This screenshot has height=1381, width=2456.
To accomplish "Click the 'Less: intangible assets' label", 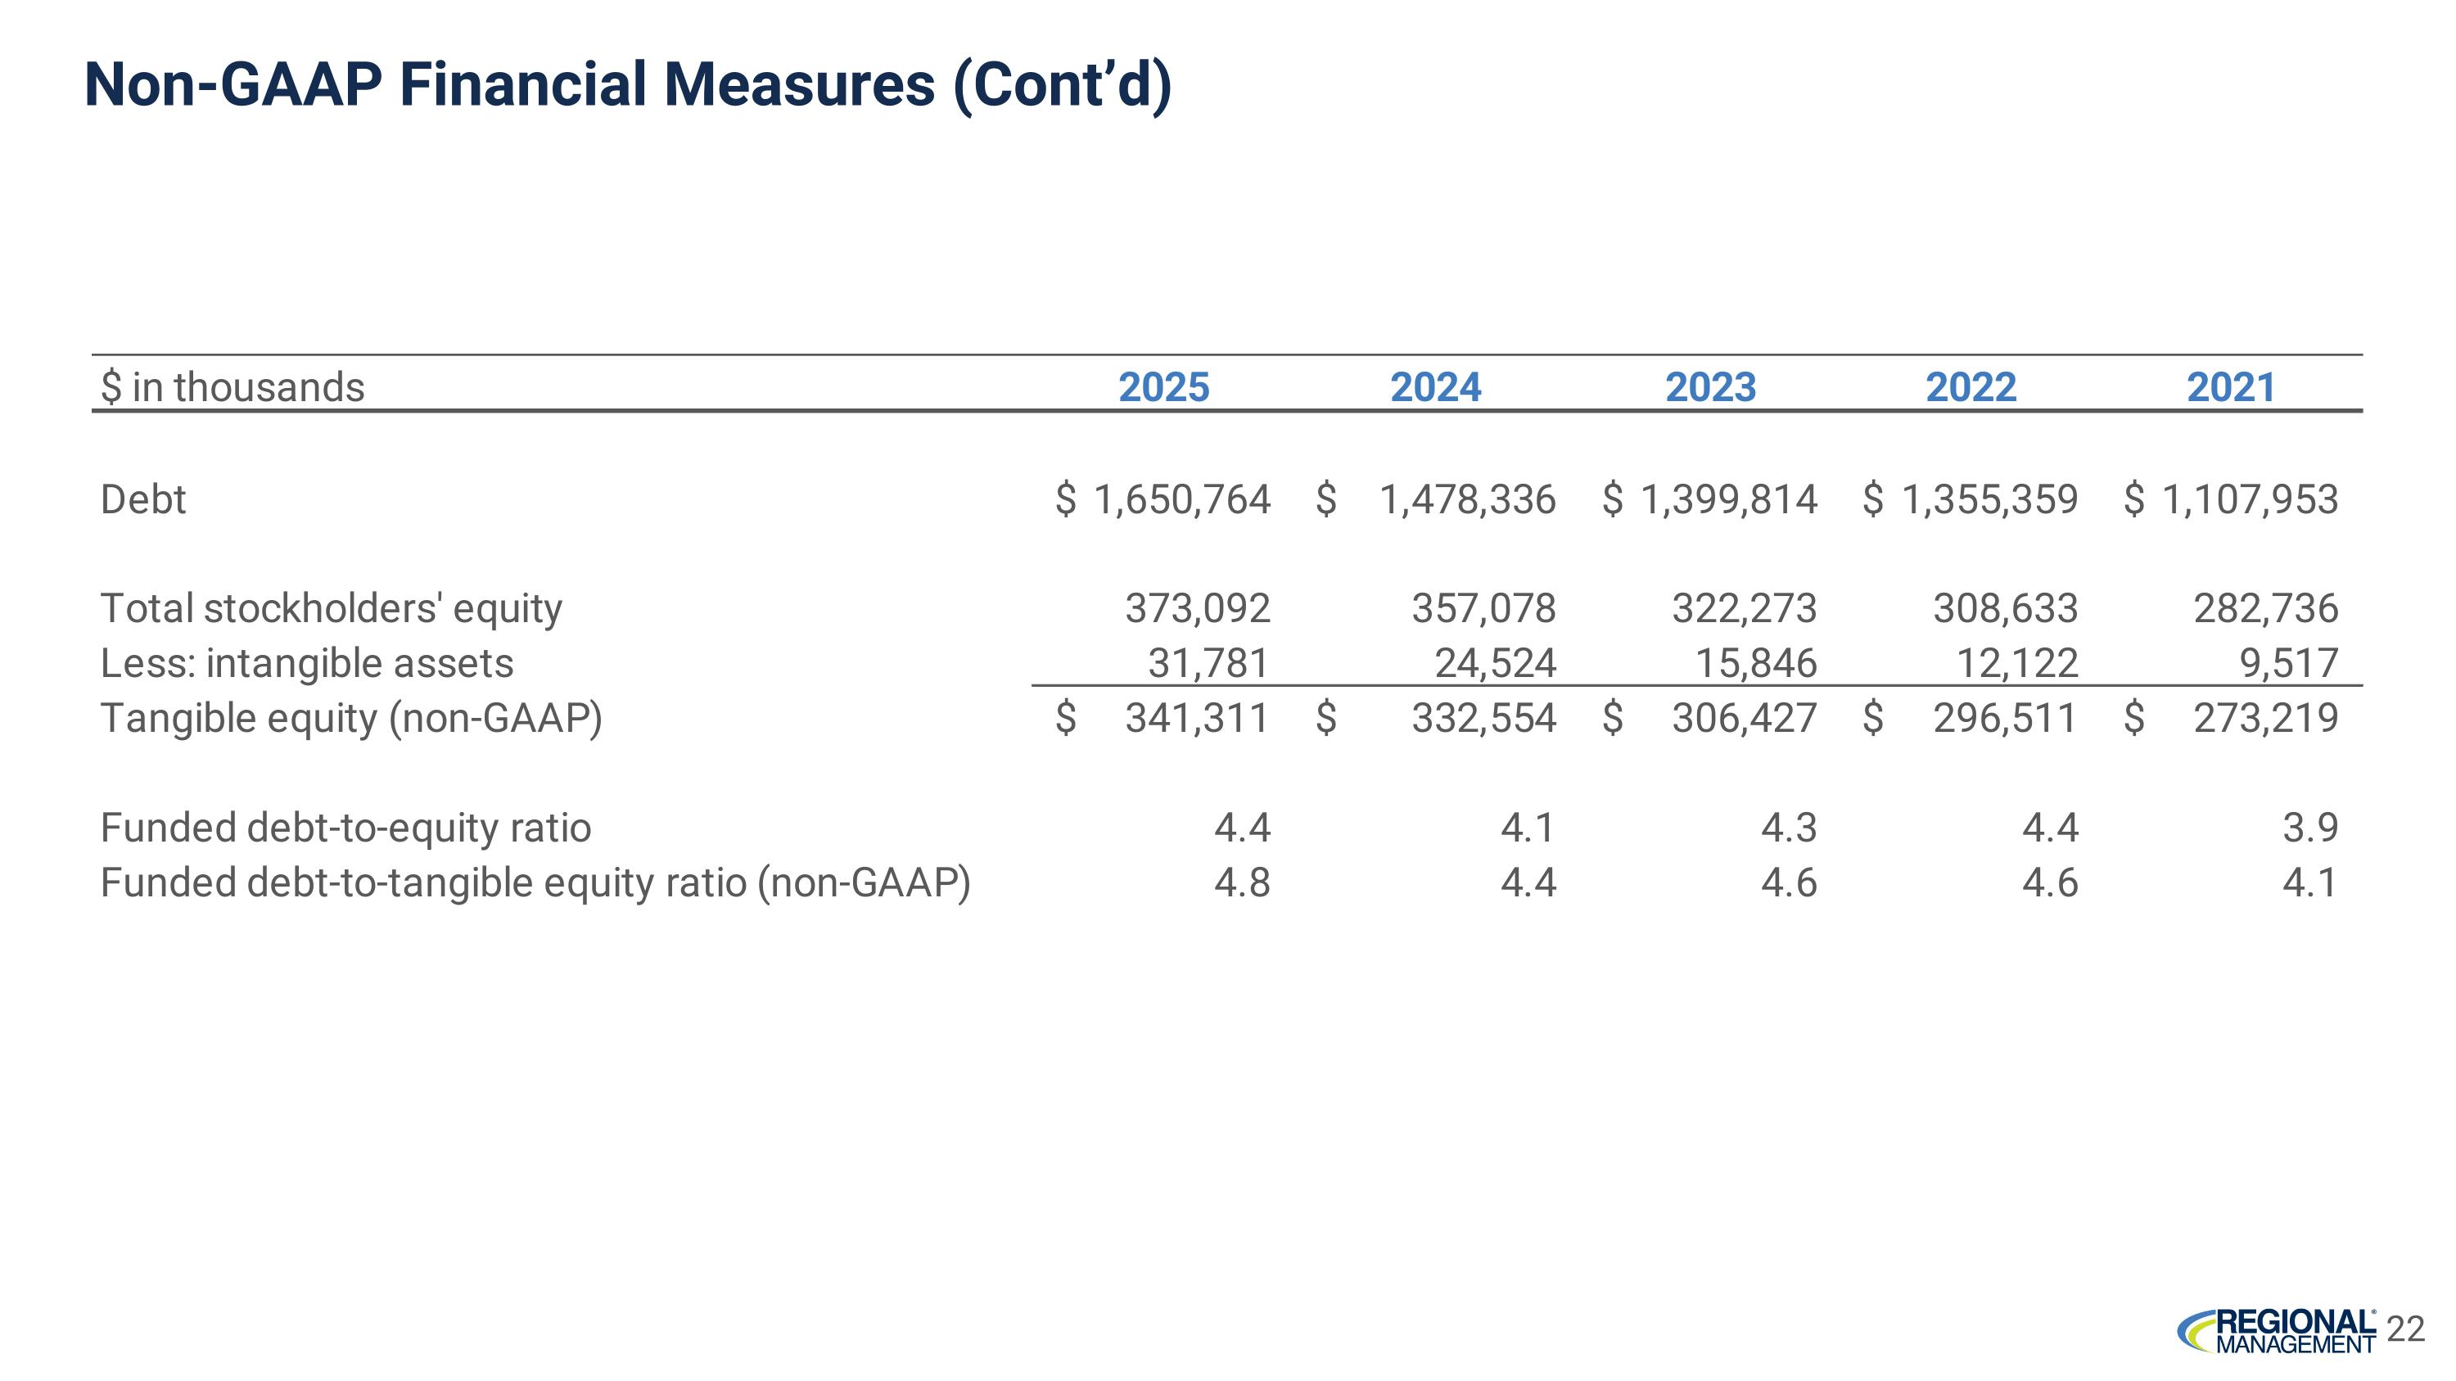I will click(x=306, y=663).
